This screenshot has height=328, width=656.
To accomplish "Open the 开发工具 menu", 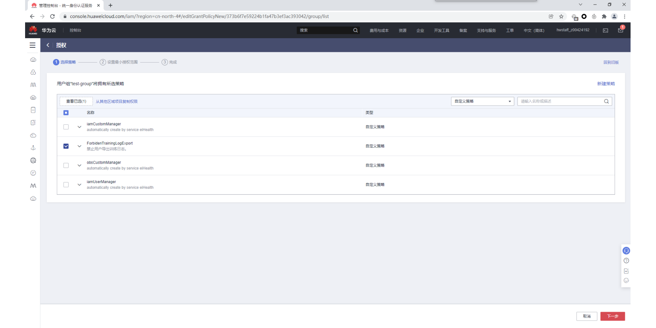I will [x=442, y=30].
